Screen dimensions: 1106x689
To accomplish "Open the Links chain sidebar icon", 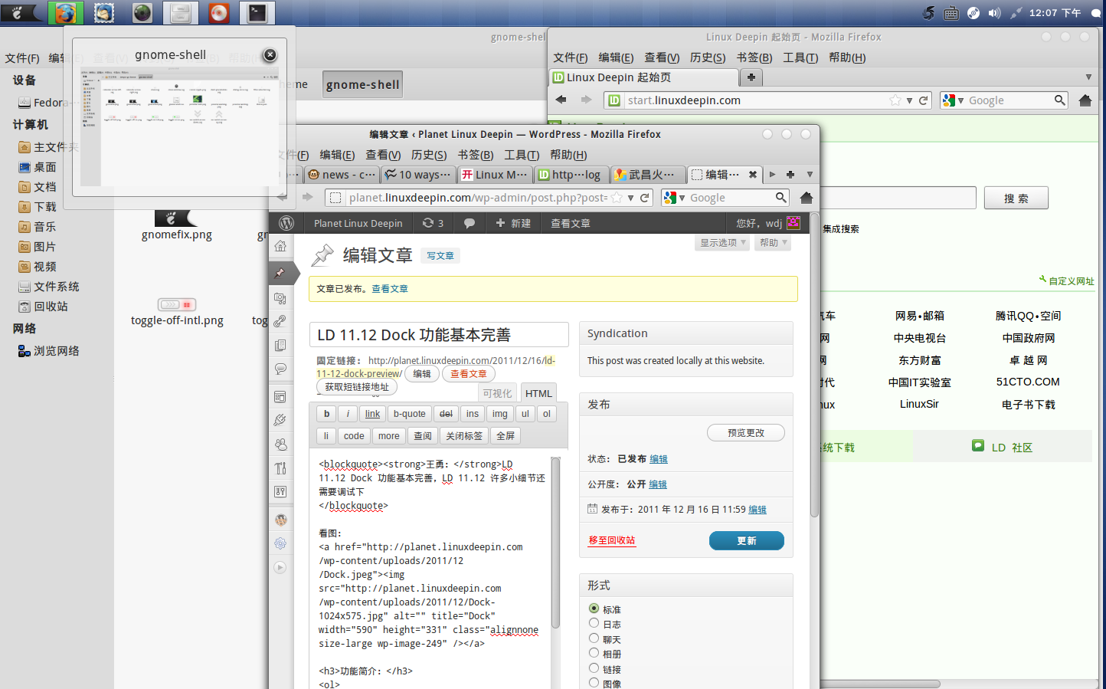I will pos(280,321).
